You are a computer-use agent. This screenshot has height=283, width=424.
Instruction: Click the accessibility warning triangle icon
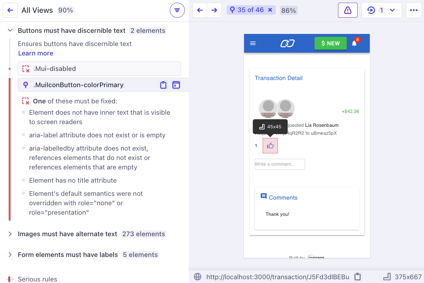pos(347,10)
